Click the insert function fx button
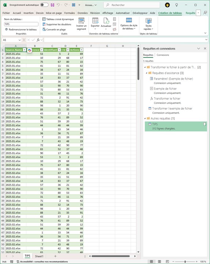The height and width of the screenshot is (264, 210). pos(38,40)
